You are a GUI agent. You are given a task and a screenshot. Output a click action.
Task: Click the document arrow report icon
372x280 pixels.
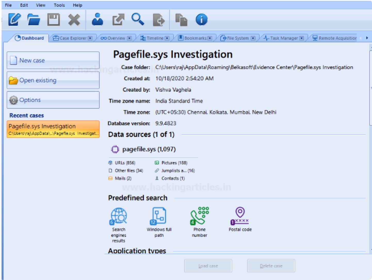[x=159, y=20]
